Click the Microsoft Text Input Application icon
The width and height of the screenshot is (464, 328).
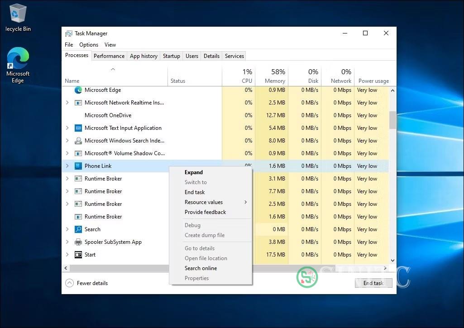(x=78, y=128)
